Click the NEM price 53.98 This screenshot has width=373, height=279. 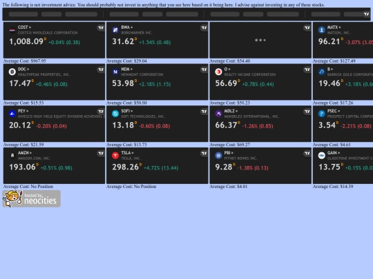coord(123,83)
